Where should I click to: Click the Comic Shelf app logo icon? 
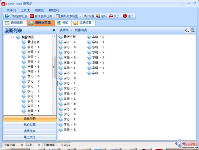pos(3,4)
